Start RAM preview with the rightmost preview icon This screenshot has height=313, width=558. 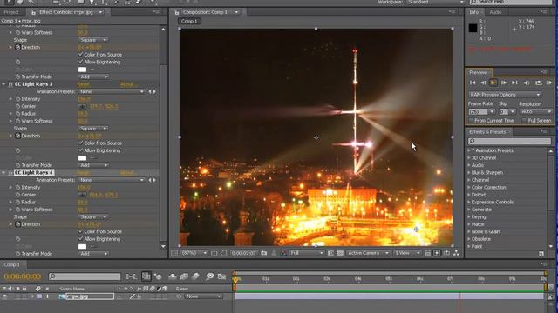549,83
